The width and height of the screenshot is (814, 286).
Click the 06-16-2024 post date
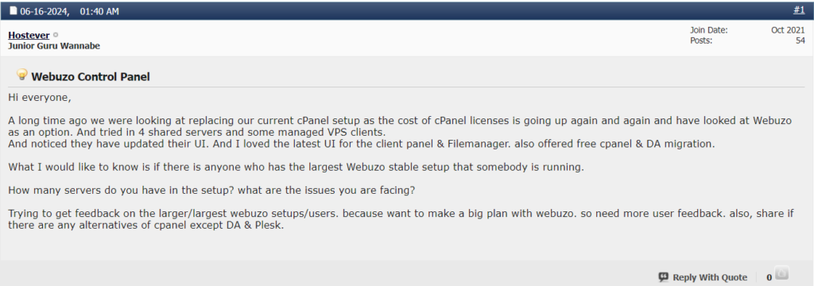(x=45, y=11)
